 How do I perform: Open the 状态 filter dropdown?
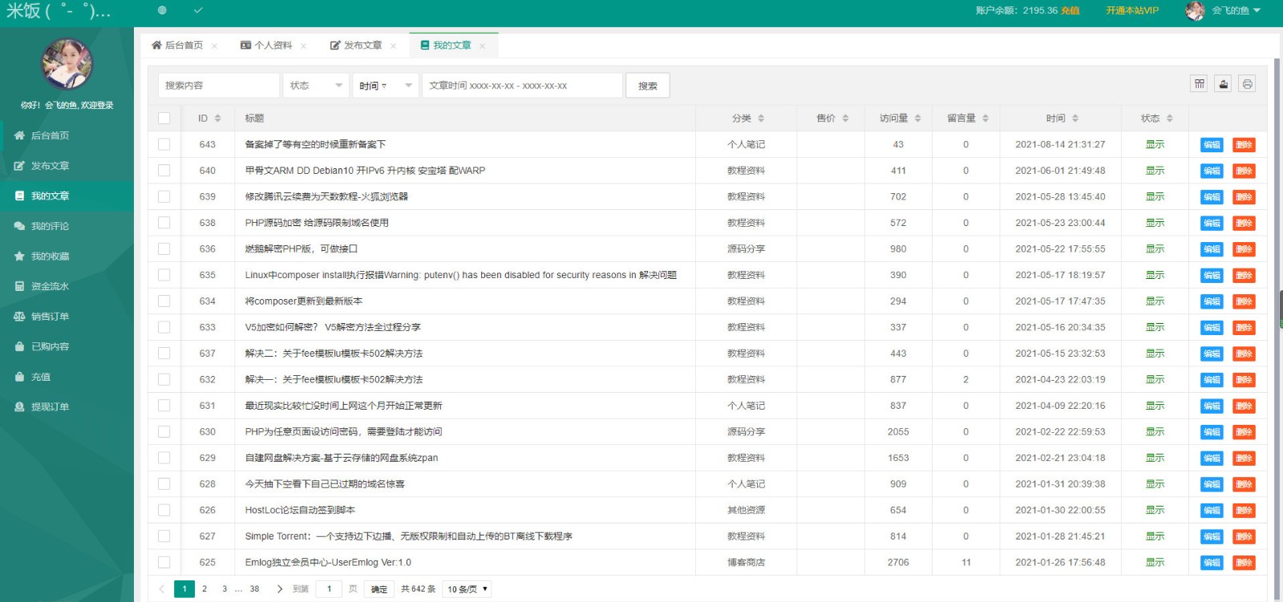[x=316, y=86]
